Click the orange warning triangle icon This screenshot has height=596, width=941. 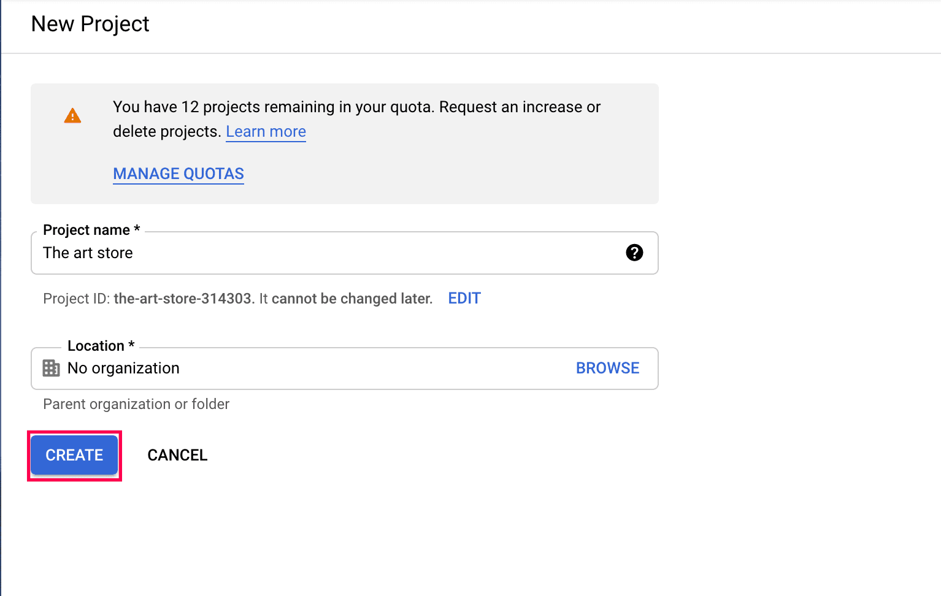point(72,115)
